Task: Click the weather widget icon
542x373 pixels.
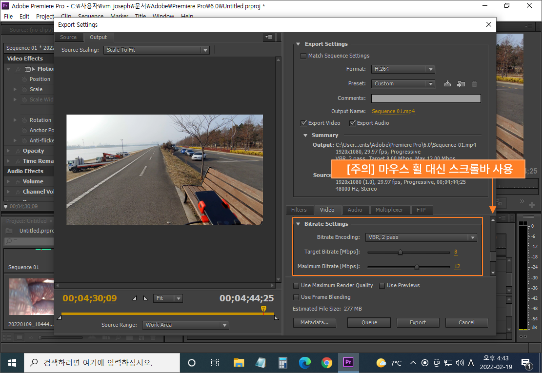Action: [x=381, y=363]
